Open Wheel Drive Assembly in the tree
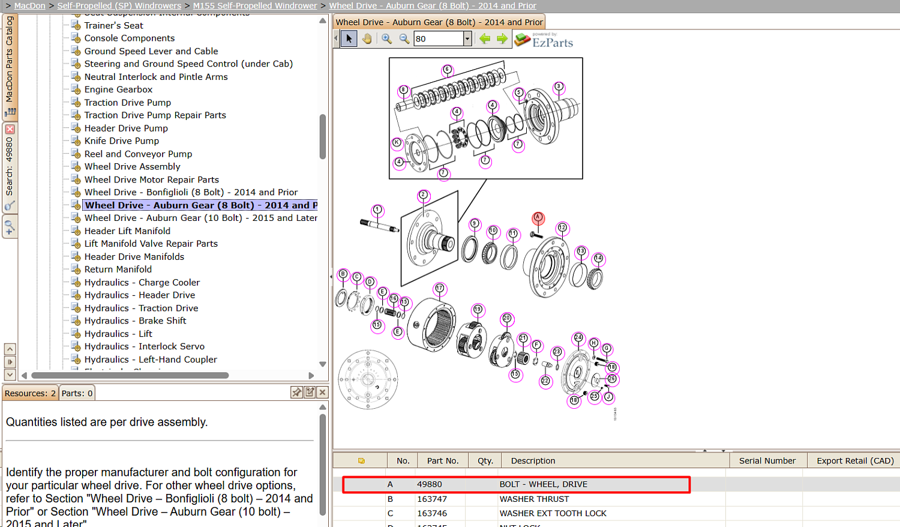 point(133,167)
